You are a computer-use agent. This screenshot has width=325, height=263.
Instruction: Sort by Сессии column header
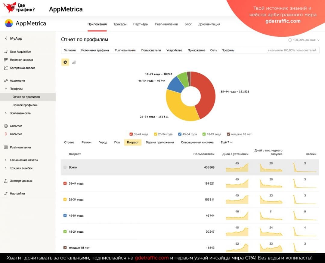coord(311,154)
